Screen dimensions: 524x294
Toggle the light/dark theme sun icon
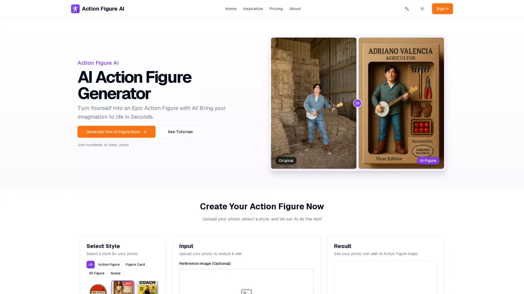click(x=422, y=9)
